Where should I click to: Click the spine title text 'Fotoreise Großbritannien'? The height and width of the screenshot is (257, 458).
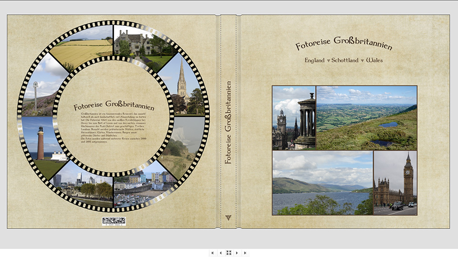228,122
